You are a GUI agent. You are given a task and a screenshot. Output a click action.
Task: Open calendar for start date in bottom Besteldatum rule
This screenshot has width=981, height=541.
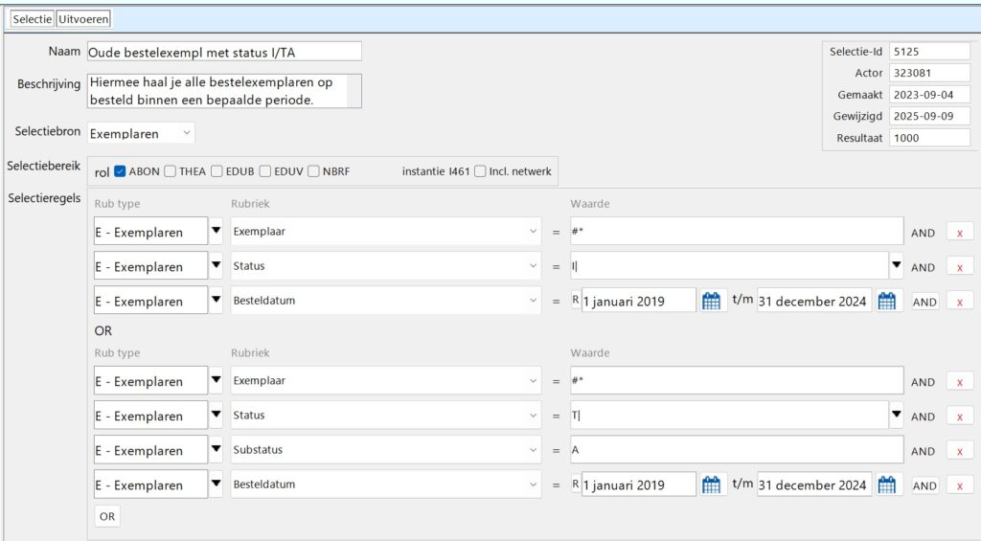[x=711, y=485]
